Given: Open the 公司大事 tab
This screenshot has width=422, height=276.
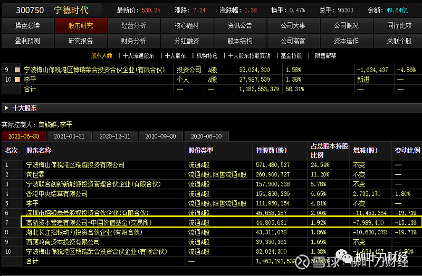Looking at the screenshot, I should tap(293, 25).
